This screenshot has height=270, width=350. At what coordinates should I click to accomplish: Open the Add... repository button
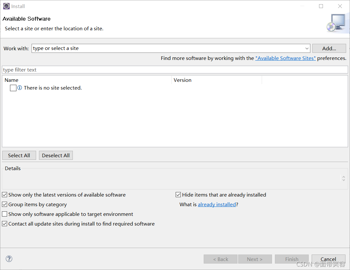329,48
